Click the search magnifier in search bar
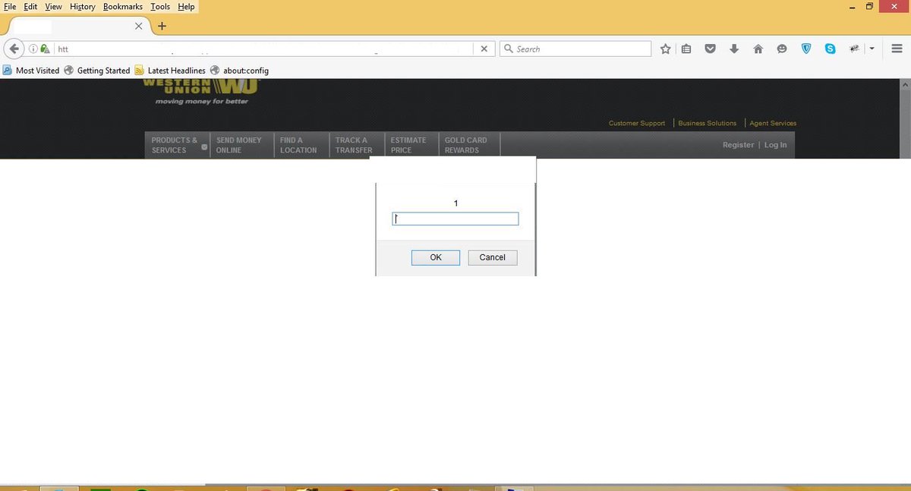911x491 pixels. 508,48
